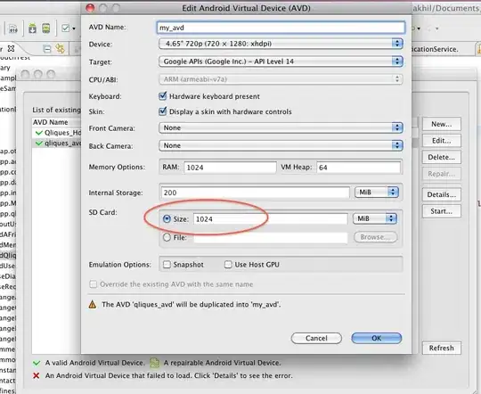Image resolution: width=481 pixels, height=394 pixels.
Task: Select the SD Card File radio button
Action: [x=167, y=237]
